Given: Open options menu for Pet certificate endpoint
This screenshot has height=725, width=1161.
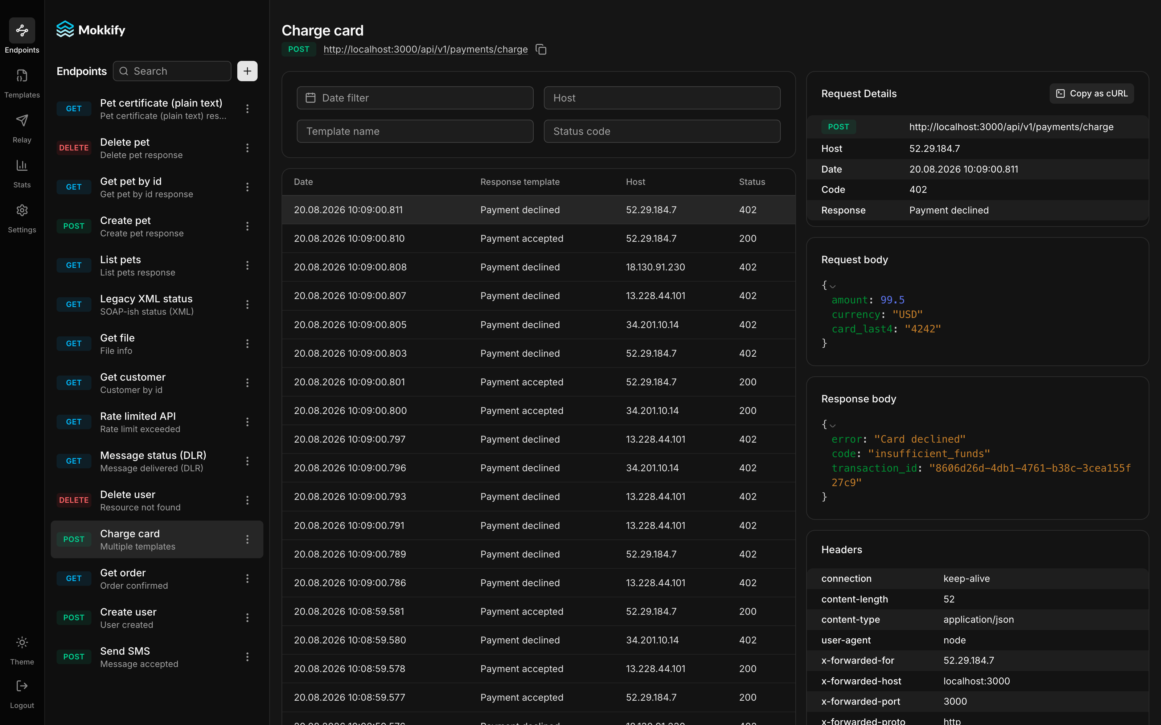Looking at the screenshot, I should coord(247,109).
